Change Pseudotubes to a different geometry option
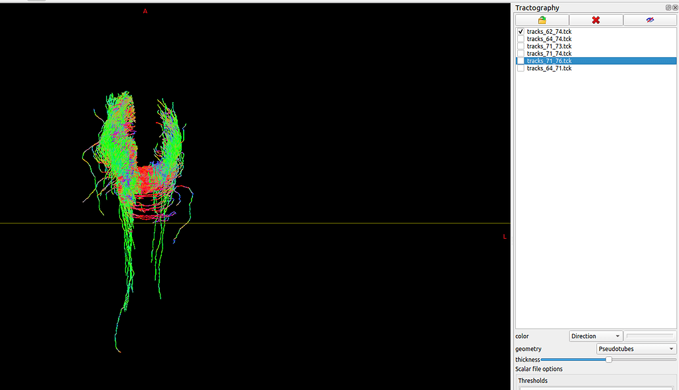The height and width of the screenshot is (390, 679). click(x=635, y=348)
